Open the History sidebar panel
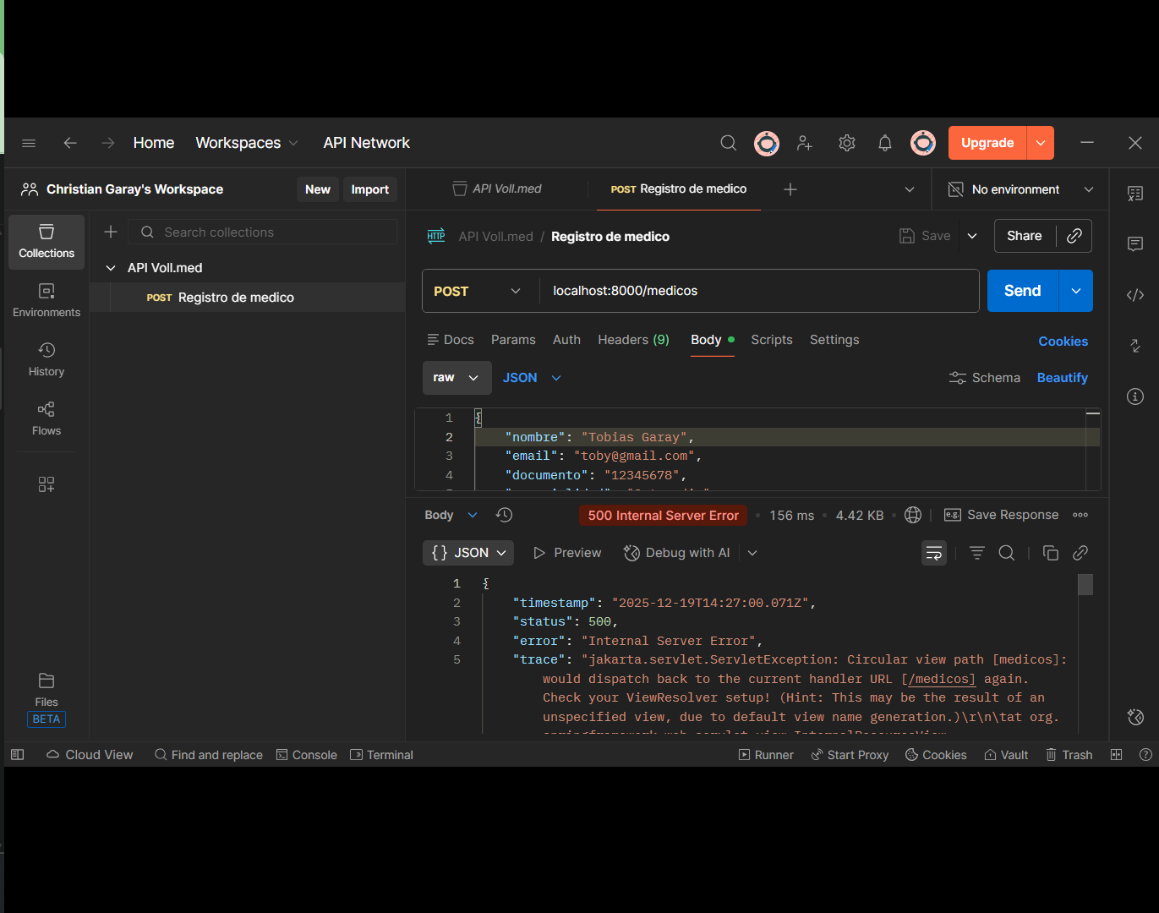Image resolution: width=1159 pixels, height=913 pixels. click(46, 359)
